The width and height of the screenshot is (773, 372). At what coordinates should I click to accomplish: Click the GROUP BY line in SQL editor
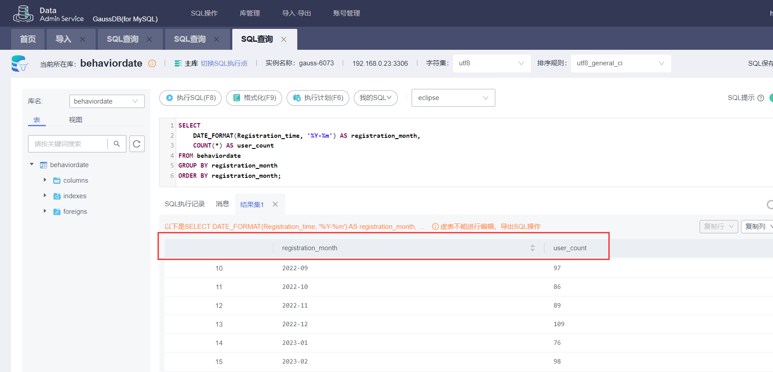pyautogui.click(x=228, y=165)
